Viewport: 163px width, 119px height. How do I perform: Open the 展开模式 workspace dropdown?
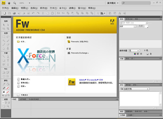[113, 3]
